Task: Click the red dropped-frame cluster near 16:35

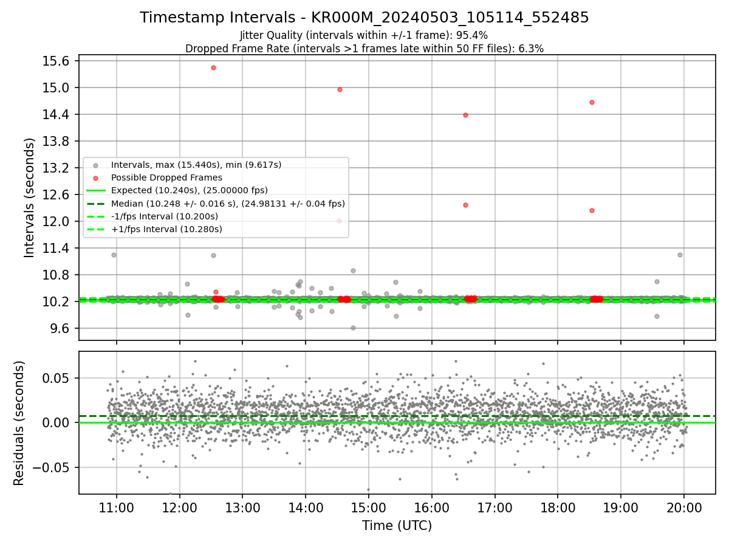Action: (x=470, y=298)
